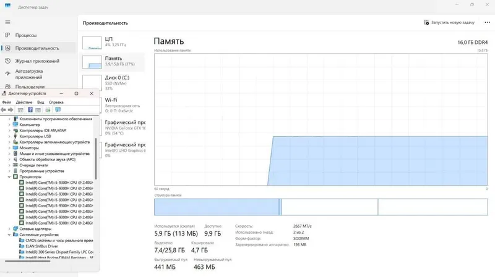This screenshot has width=495, height=277.
Task: Click the Журнал приложений clock icon
Action: 7,60
